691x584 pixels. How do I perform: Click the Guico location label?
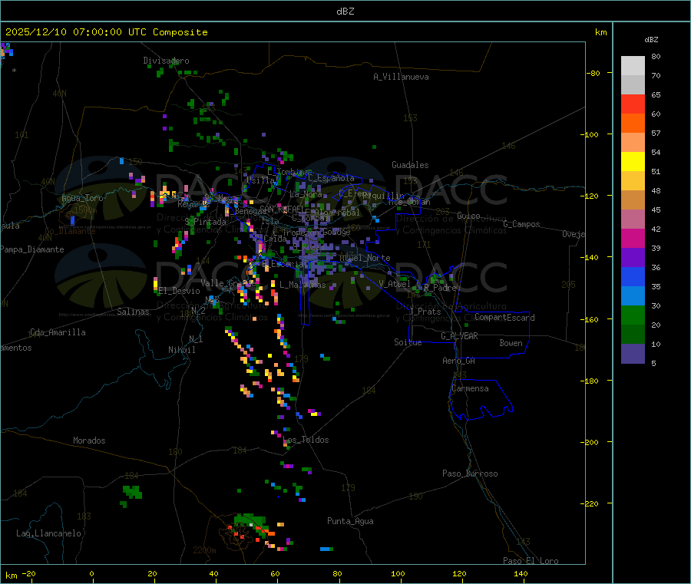point(468,216)
